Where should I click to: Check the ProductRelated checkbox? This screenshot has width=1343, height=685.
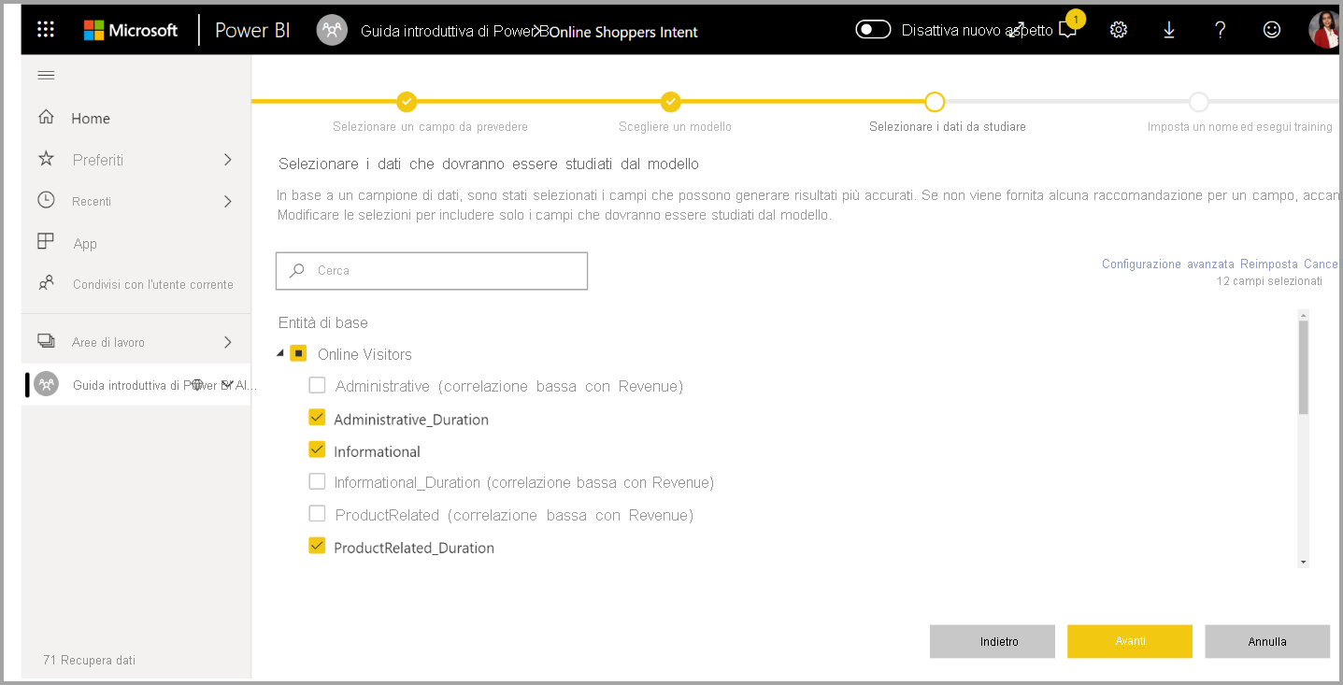[x=317, y=514]
